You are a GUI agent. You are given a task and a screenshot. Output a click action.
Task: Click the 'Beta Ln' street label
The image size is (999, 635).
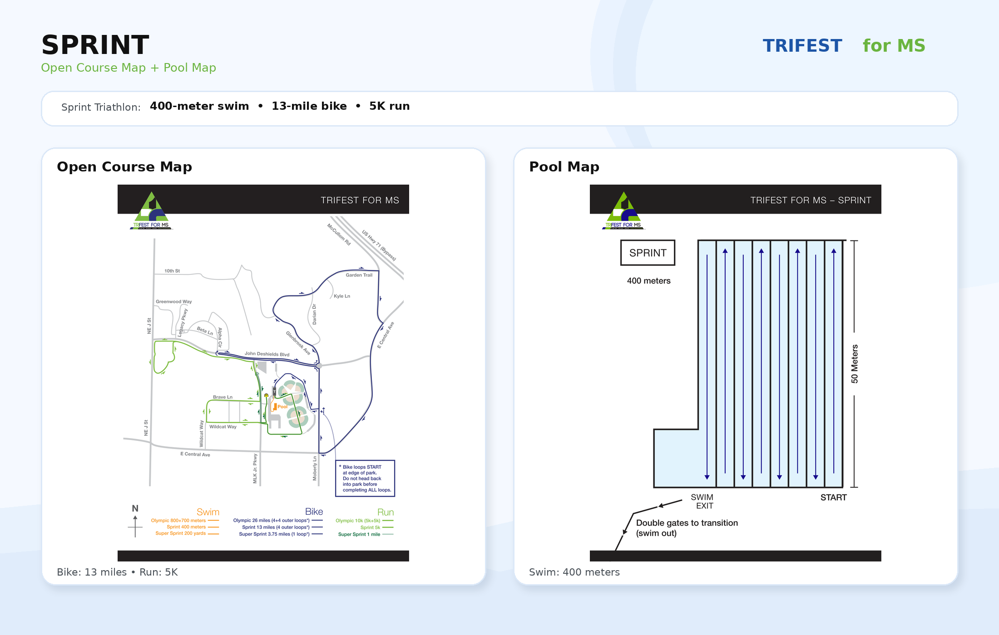pyautogui.click(x=205, y=330)
